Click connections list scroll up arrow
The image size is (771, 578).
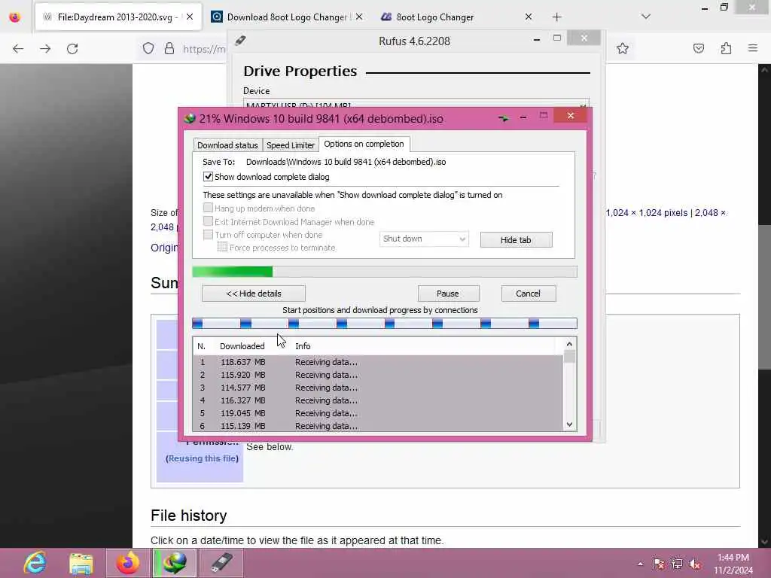(569, 344)
